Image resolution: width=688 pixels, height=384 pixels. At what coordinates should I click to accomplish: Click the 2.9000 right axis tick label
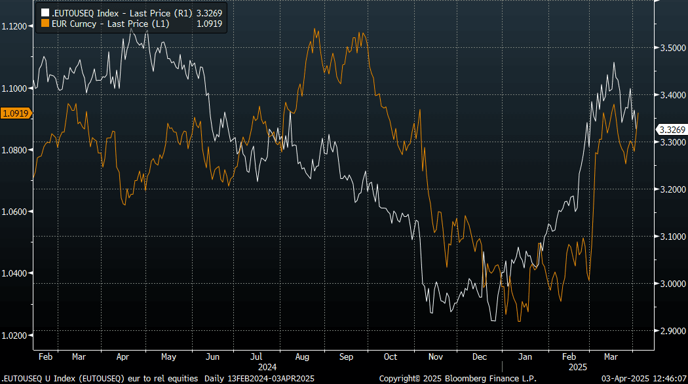672,331
